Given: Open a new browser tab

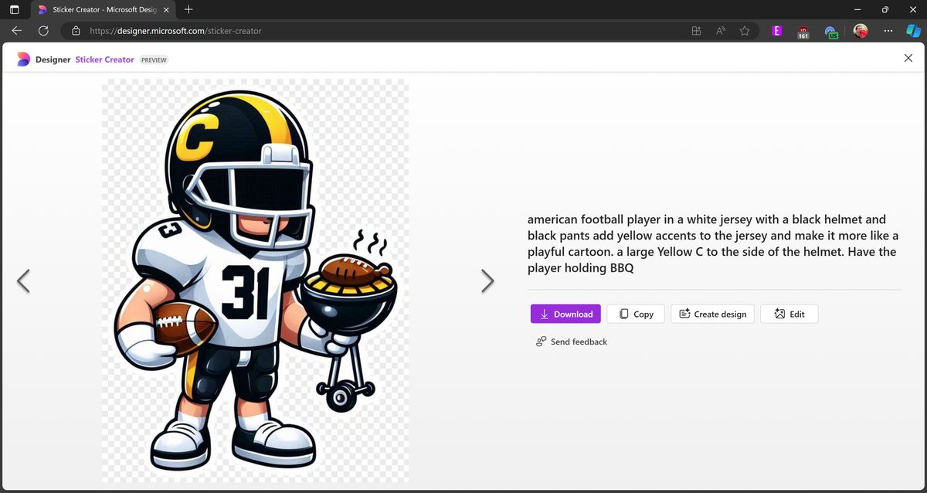Looking at the screenshot, I should pyautogui.click(x=188, y=11).
